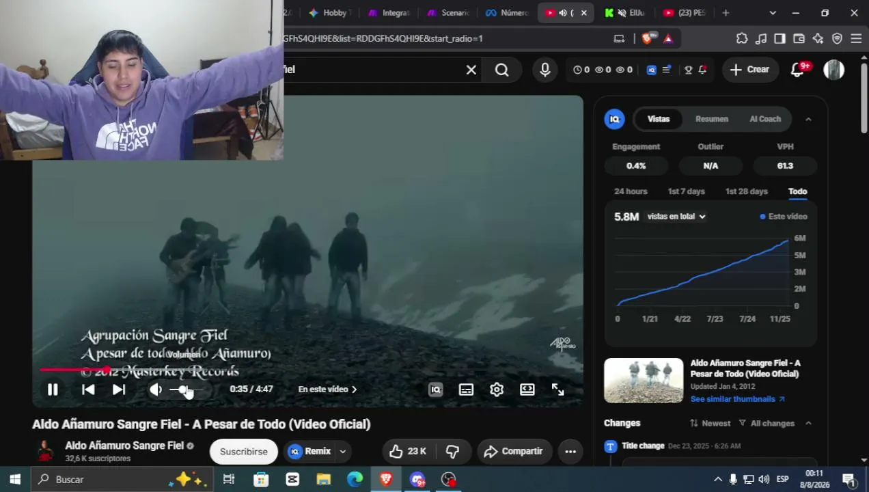Toggle the browser sidebar panel
Screen dimensions: 869x492
tap(780, 39)
